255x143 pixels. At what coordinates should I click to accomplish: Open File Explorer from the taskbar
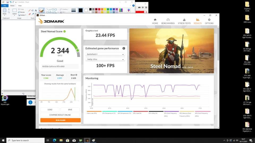61,140
